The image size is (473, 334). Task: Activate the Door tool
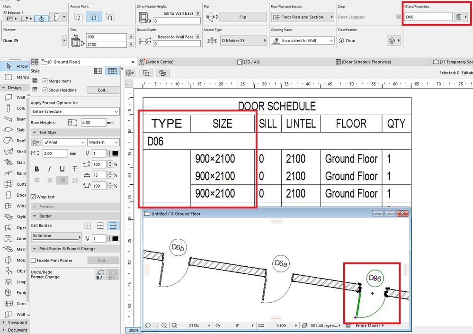click(x=15, y=195)
